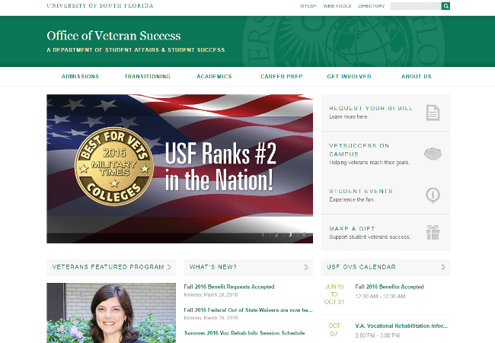This screenshot has width=495, height=343.
Task: Open Fall 2016 Federal Out of State Waivers news
Action: tap(248, 310)
